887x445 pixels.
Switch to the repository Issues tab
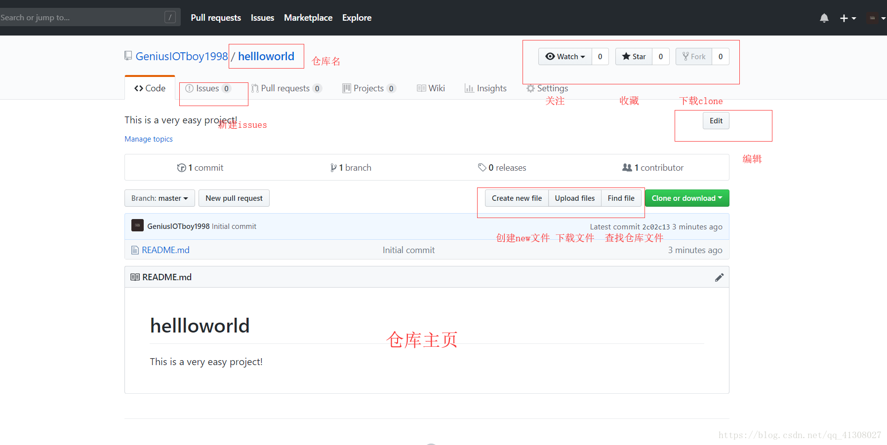click(207, 88)
